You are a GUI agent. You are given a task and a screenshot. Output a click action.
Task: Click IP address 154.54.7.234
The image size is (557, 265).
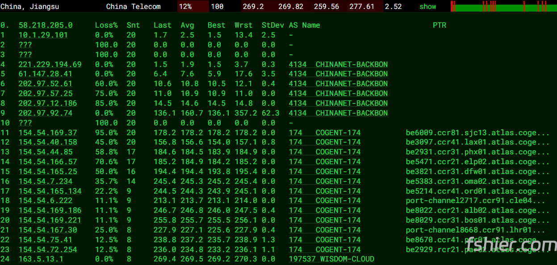(x=45, y=182)
